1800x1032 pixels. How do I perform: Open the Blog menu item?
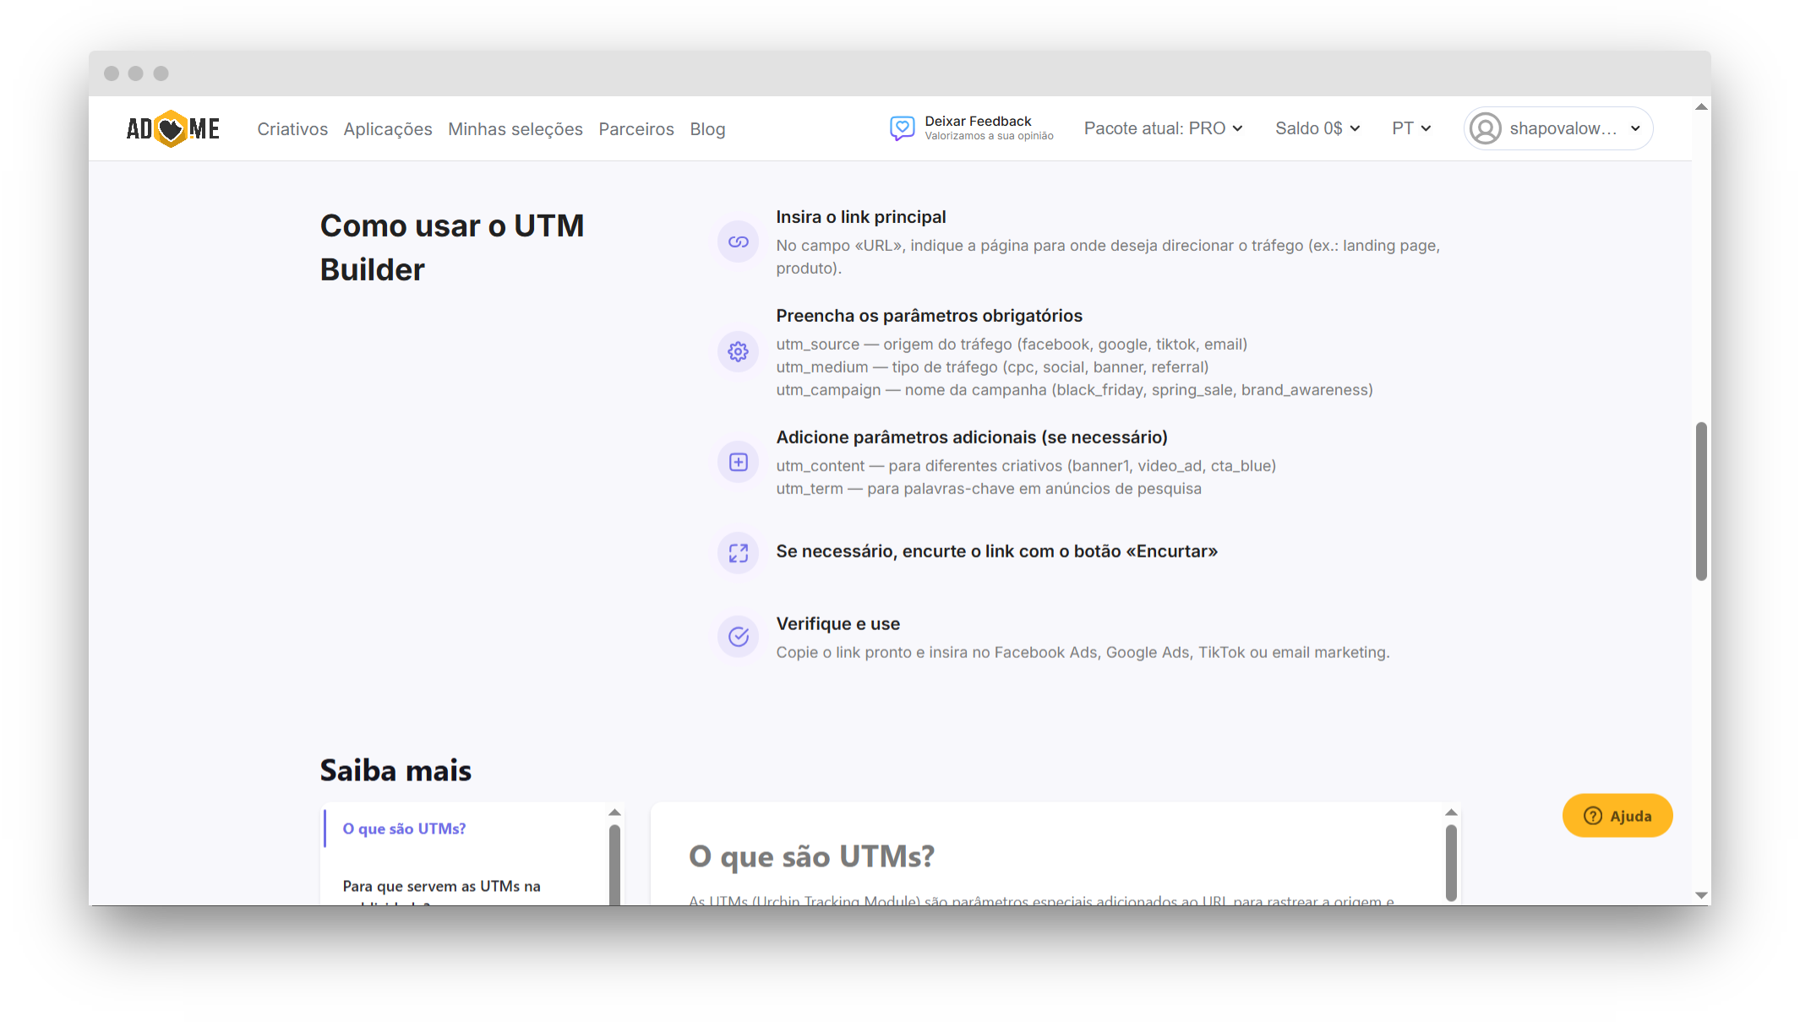tap(707, 128)
